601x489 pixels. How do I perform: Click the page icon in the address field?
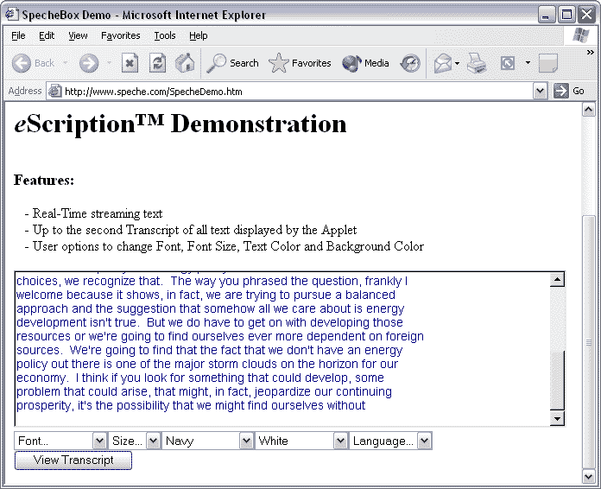[x=55, y=92]
